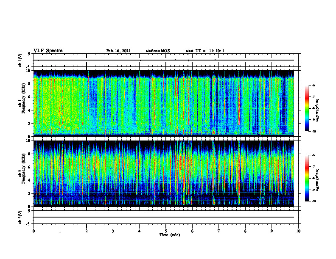Click the ch.2 colorbar log(PSD) unit label
The height and width of the screenshot is (259, 336).
click(318, 180)
